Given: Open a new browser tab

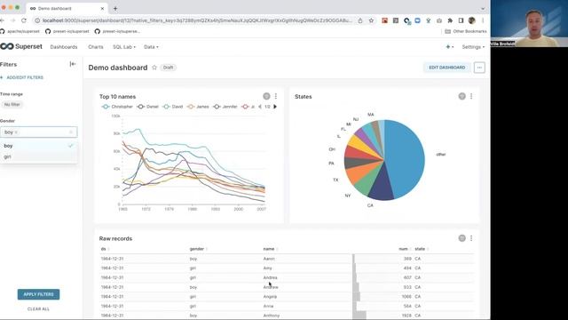Looking at the screenshot, I should 115,8.
